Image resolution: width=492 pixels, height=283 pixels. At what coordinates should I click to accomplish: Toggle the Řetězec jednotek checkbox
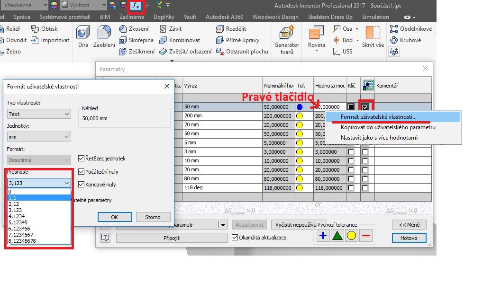(x=81, y=158)
